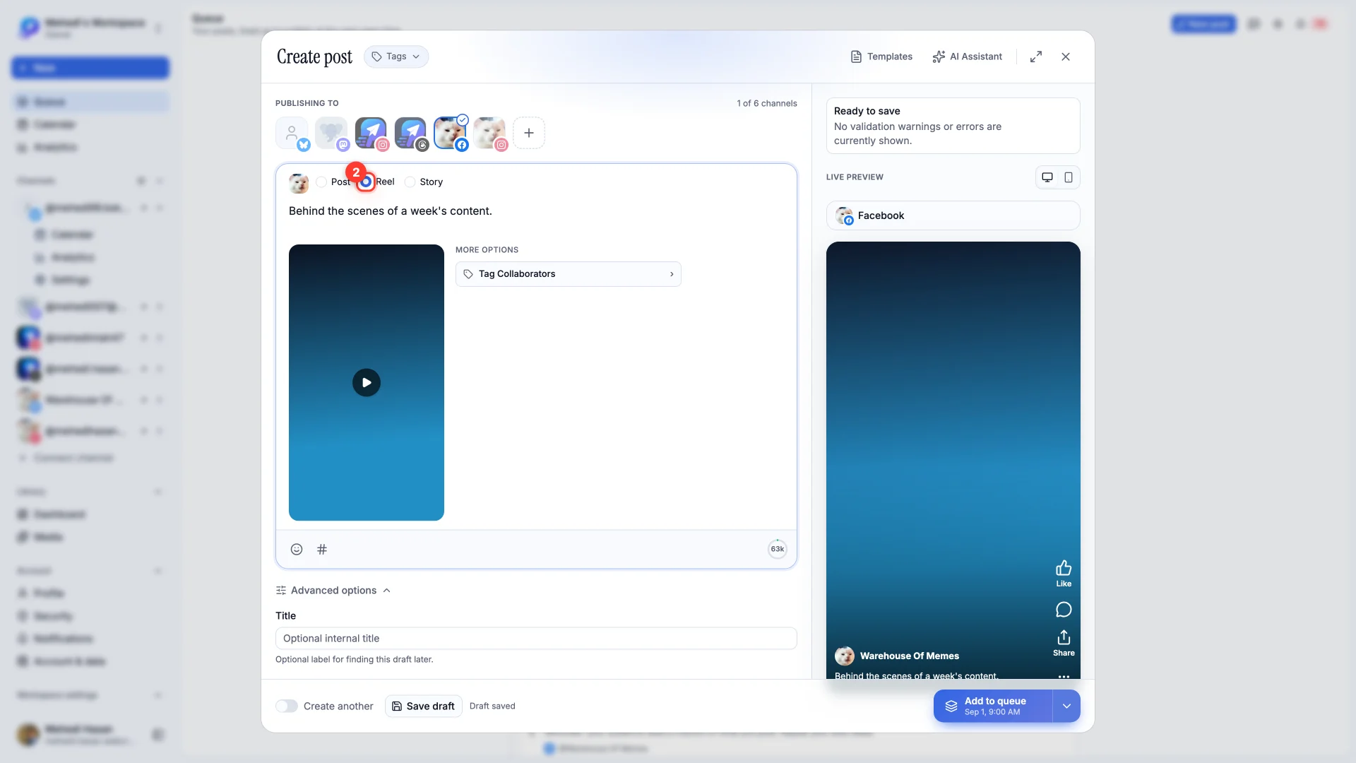Click the '1 of 6 channels' label

[767, 103]
